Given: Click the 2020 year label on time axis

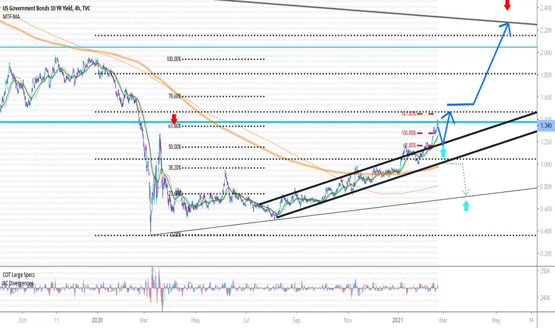Looking at the screenshot, I should [x=97, y=320].
